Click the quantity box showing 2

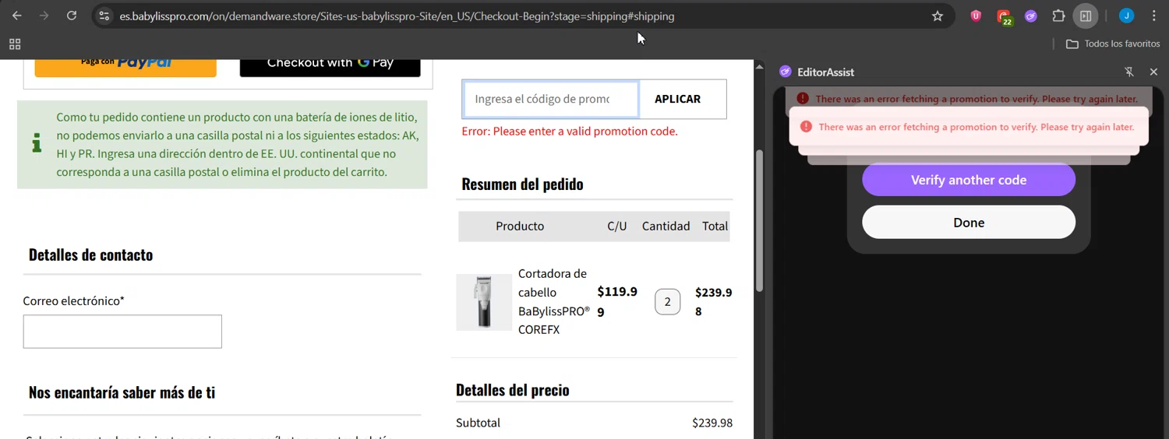coord(668,302)
